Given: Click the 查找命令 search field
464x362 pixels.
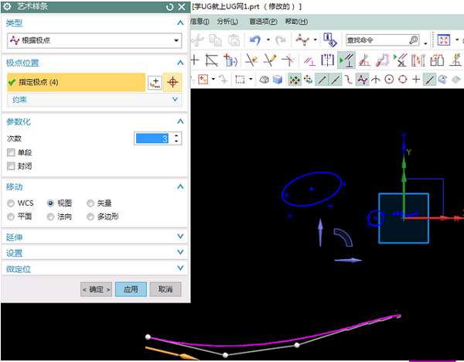Looking at the screenshot, I should pos(375,39).
